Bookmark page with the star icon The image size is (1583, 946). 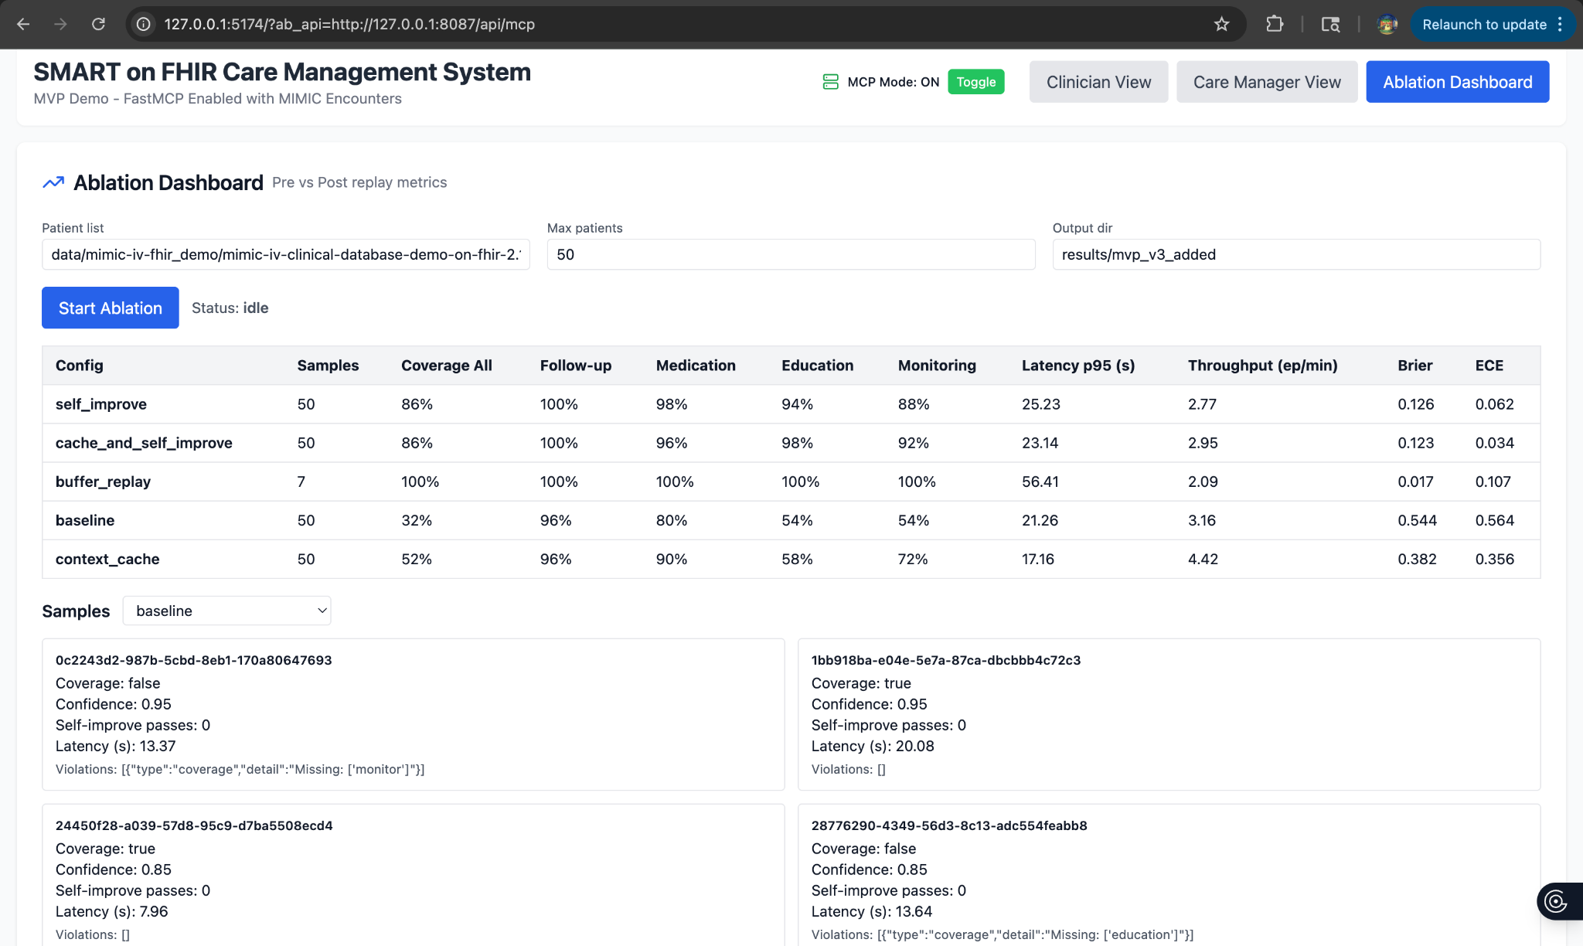coord(1221,24)
